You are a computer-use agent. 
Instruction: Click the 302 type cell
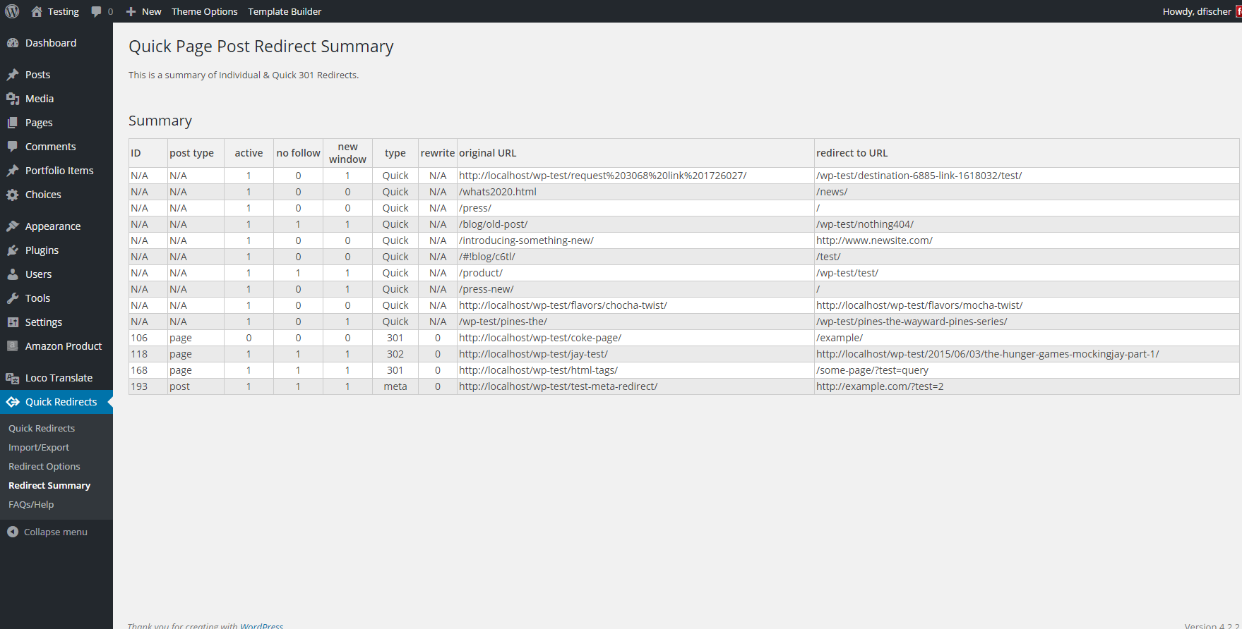395,354
